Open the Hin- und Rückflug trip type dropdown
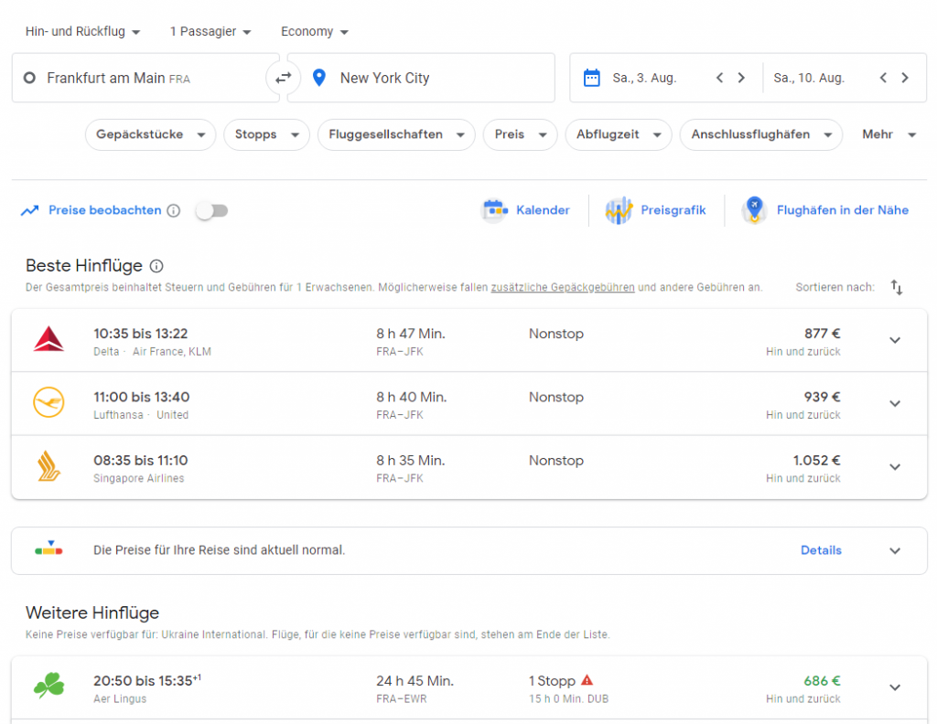 tap(81, 31)
